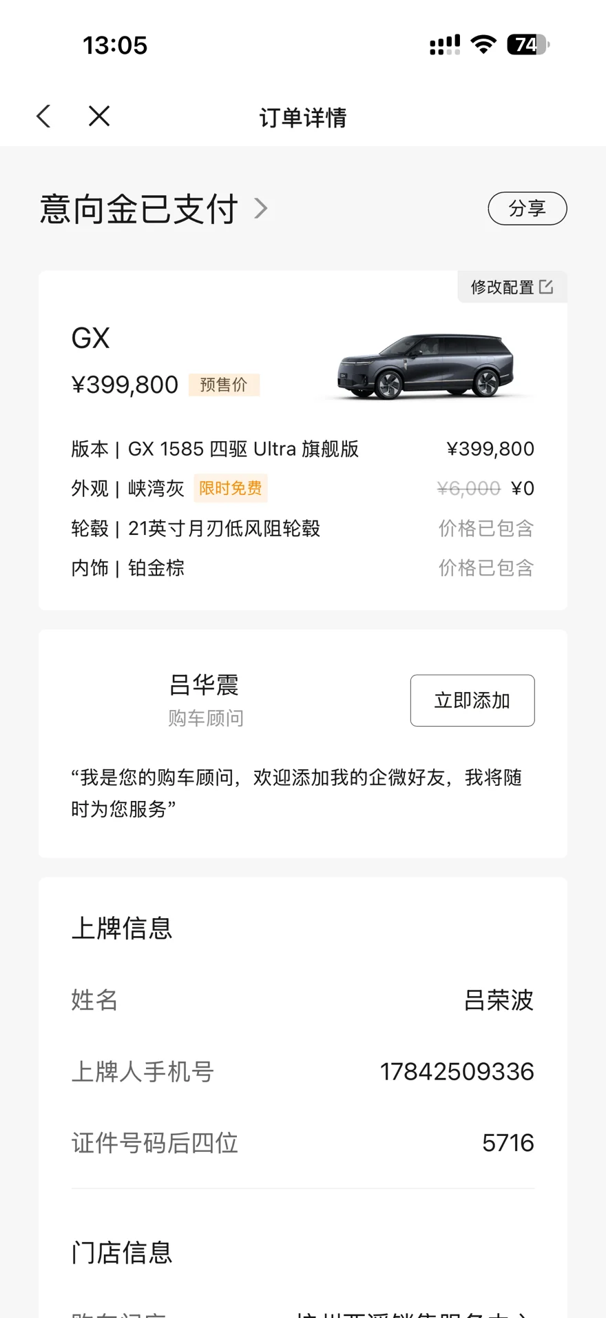Tap the cellular signal icon
This screenshot has height=1318, width=606.
pyautogui.click(x=445, y=45)
